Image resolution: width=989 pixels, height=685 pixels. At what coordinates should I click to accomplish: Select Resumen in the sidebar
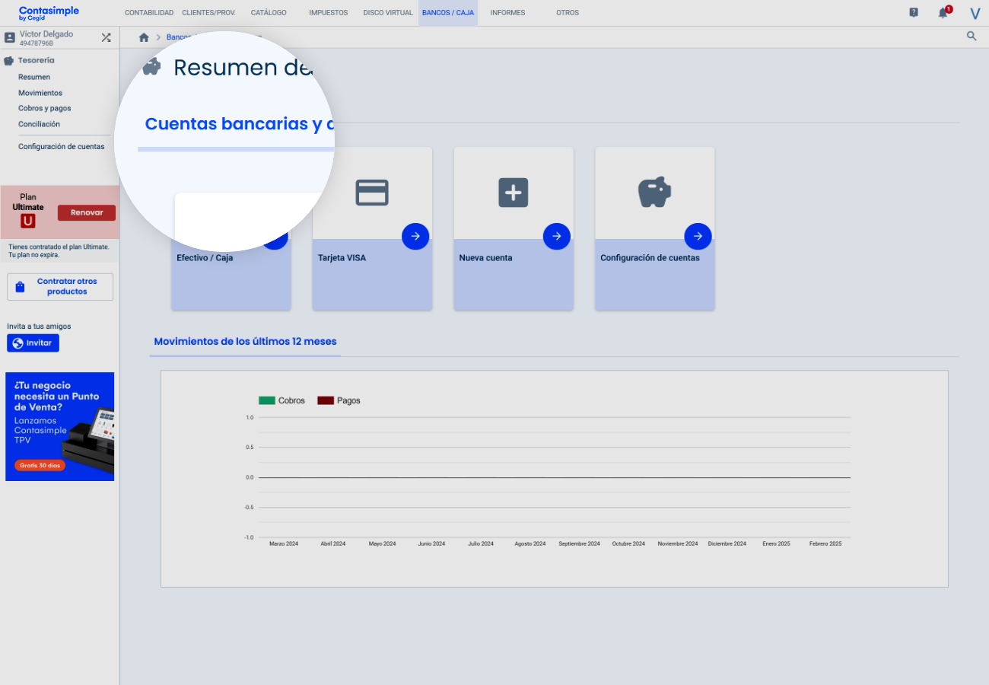point(34,77)
